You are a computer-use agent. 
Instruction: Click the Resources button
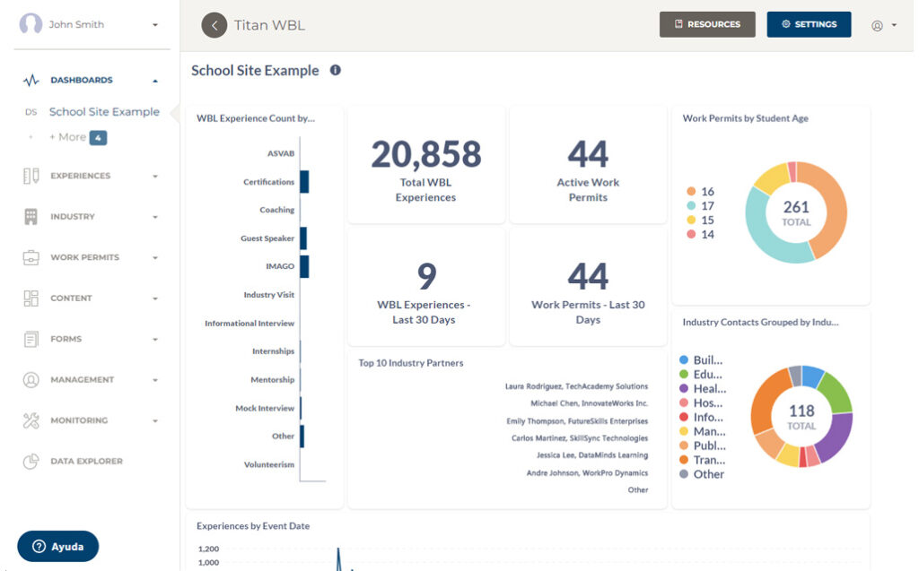click(707, 25)
